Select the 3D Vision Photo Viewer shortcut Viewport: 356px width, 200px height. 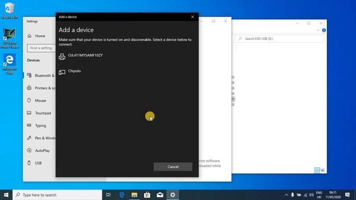coord(9,38)
